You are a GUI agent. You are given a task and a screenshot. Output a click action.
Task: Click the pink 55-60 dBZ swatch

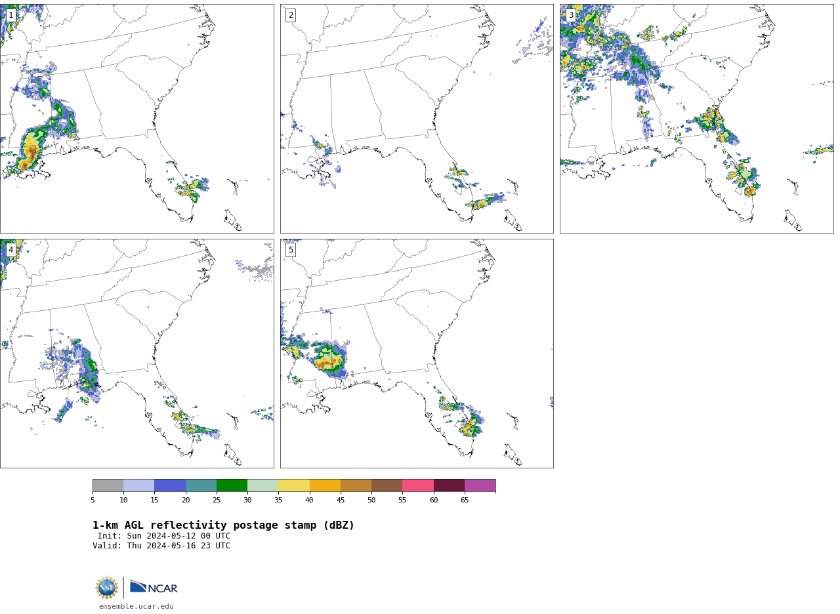418,485
